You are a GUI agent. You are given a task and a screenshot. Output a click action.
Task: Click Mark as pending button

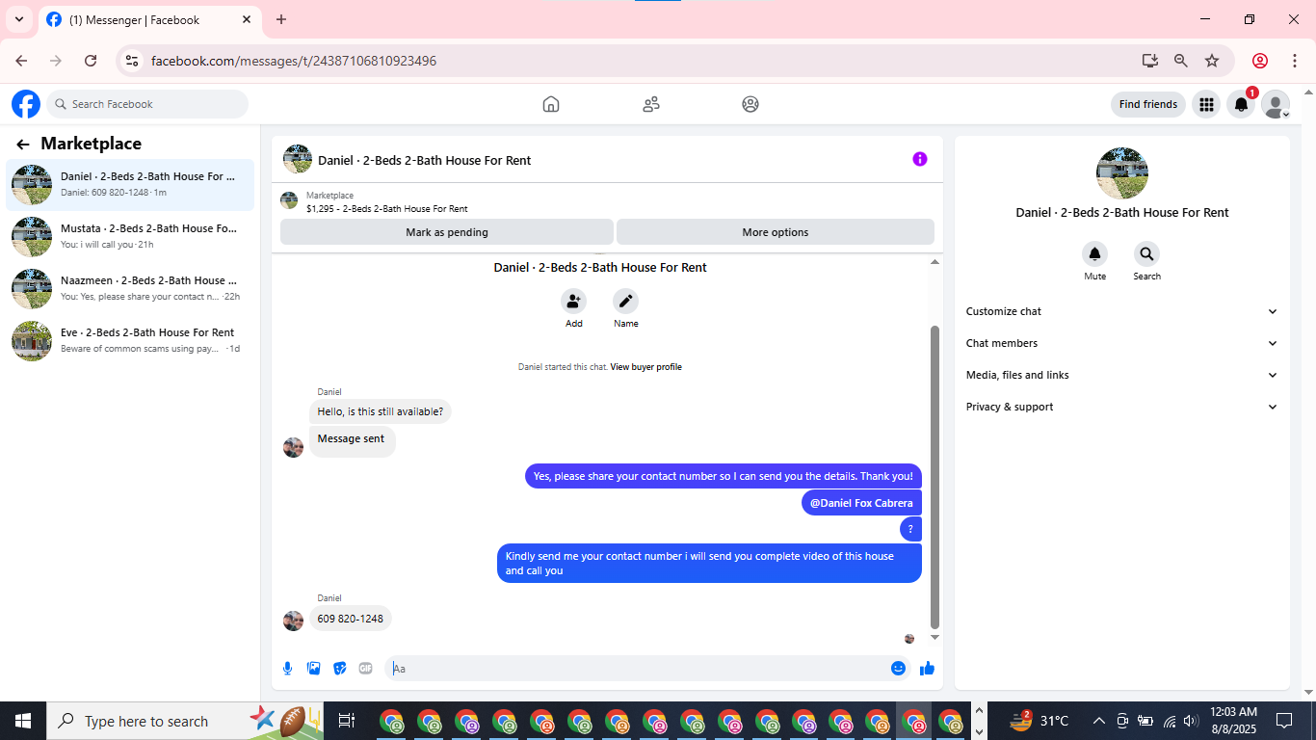(447, 232)
